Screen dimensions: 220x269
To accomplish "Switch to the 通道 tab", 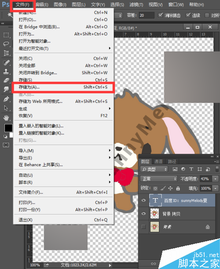I will click(158, 162).
